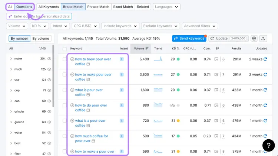Image resolution: width=278 pixels, height=156 pixels.
Task: Check the 'how to make pour over coffee' row checkbox
Action: pyautogui.click(x=64, y=75)
